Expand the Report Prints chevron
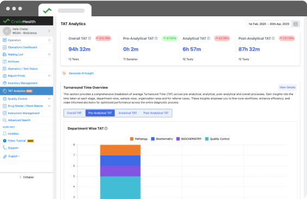The image size is (307, 199). point(49,76)
